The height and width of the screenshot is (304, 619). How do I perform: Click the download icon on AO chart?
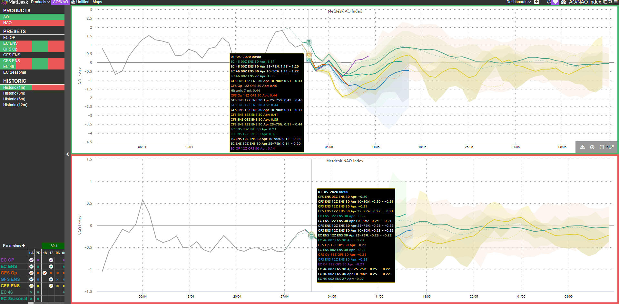click(583, 147)
